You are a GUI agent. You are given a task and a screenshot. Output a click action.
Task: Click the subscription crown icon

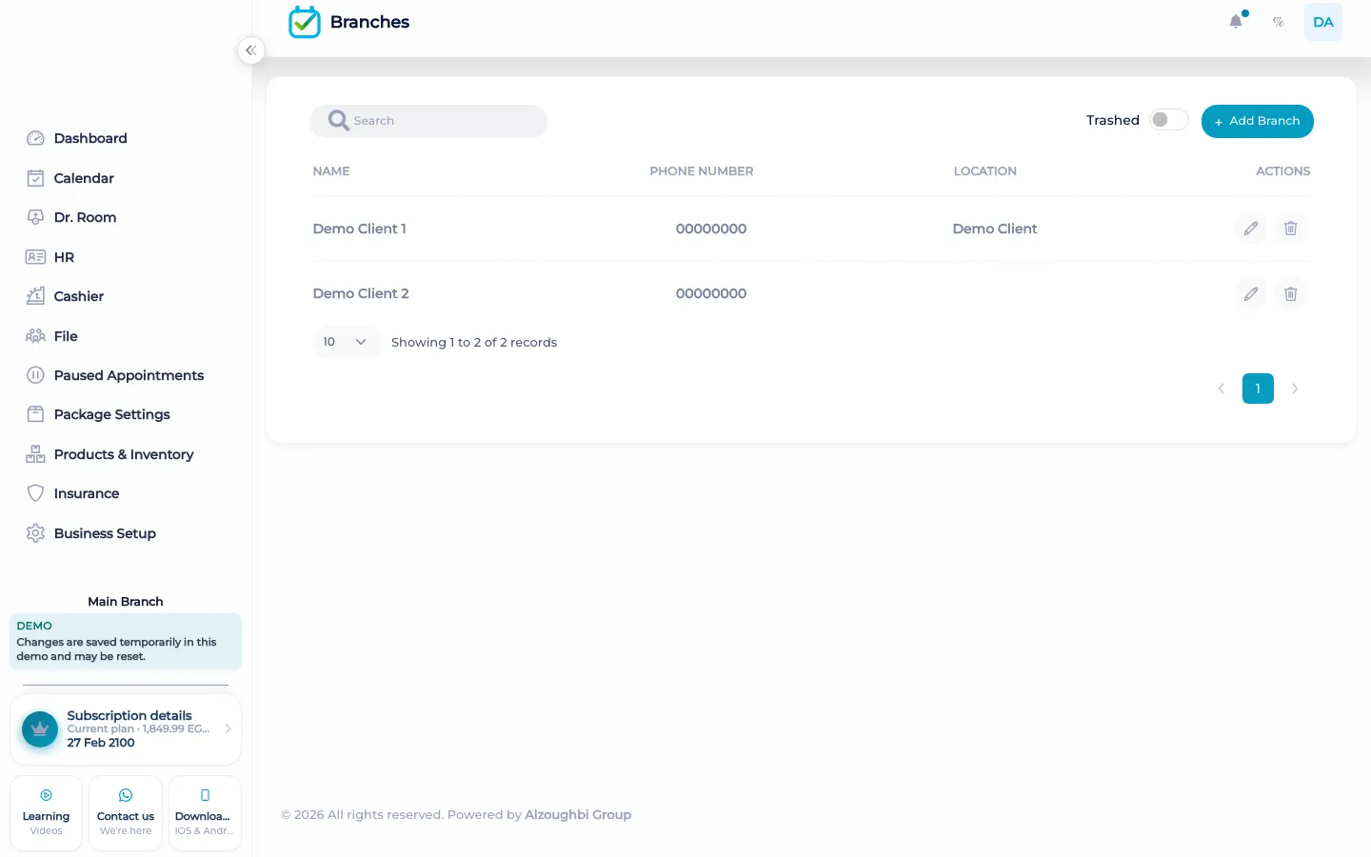coord(40,729)
